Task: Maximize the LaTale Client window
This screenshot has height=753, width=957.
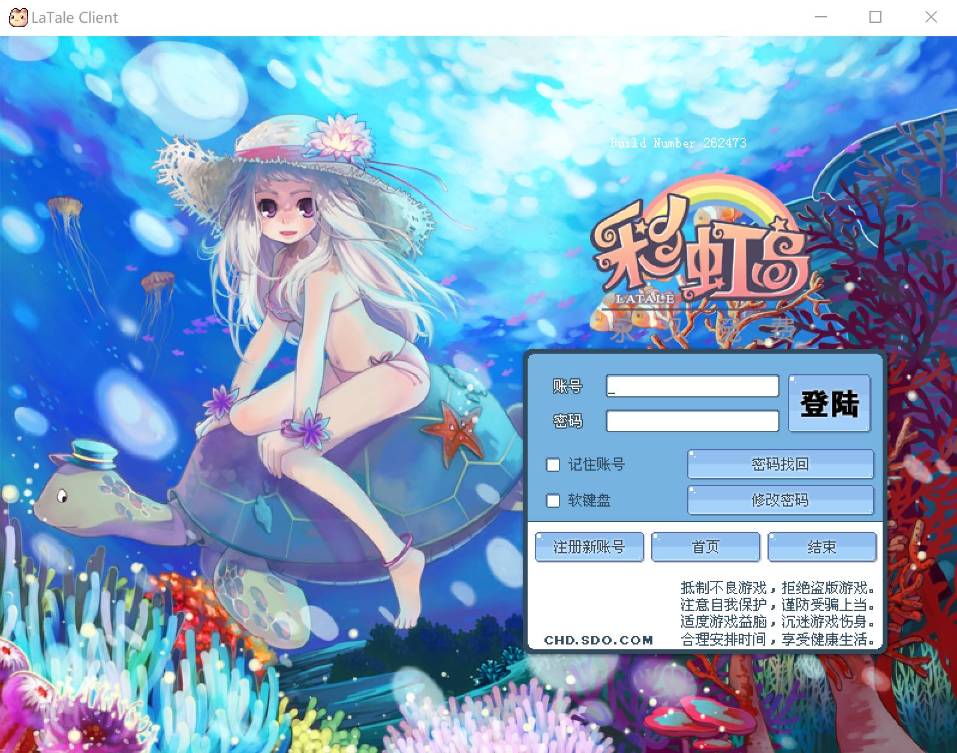Action: 875,17
